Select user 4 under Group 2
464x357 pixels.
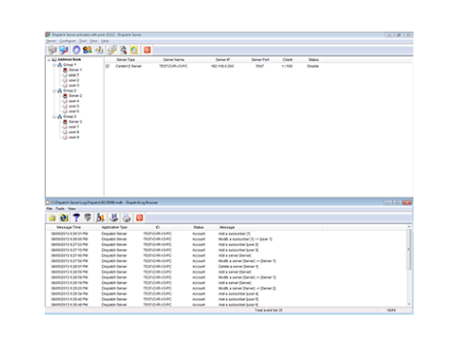[74, 101]
